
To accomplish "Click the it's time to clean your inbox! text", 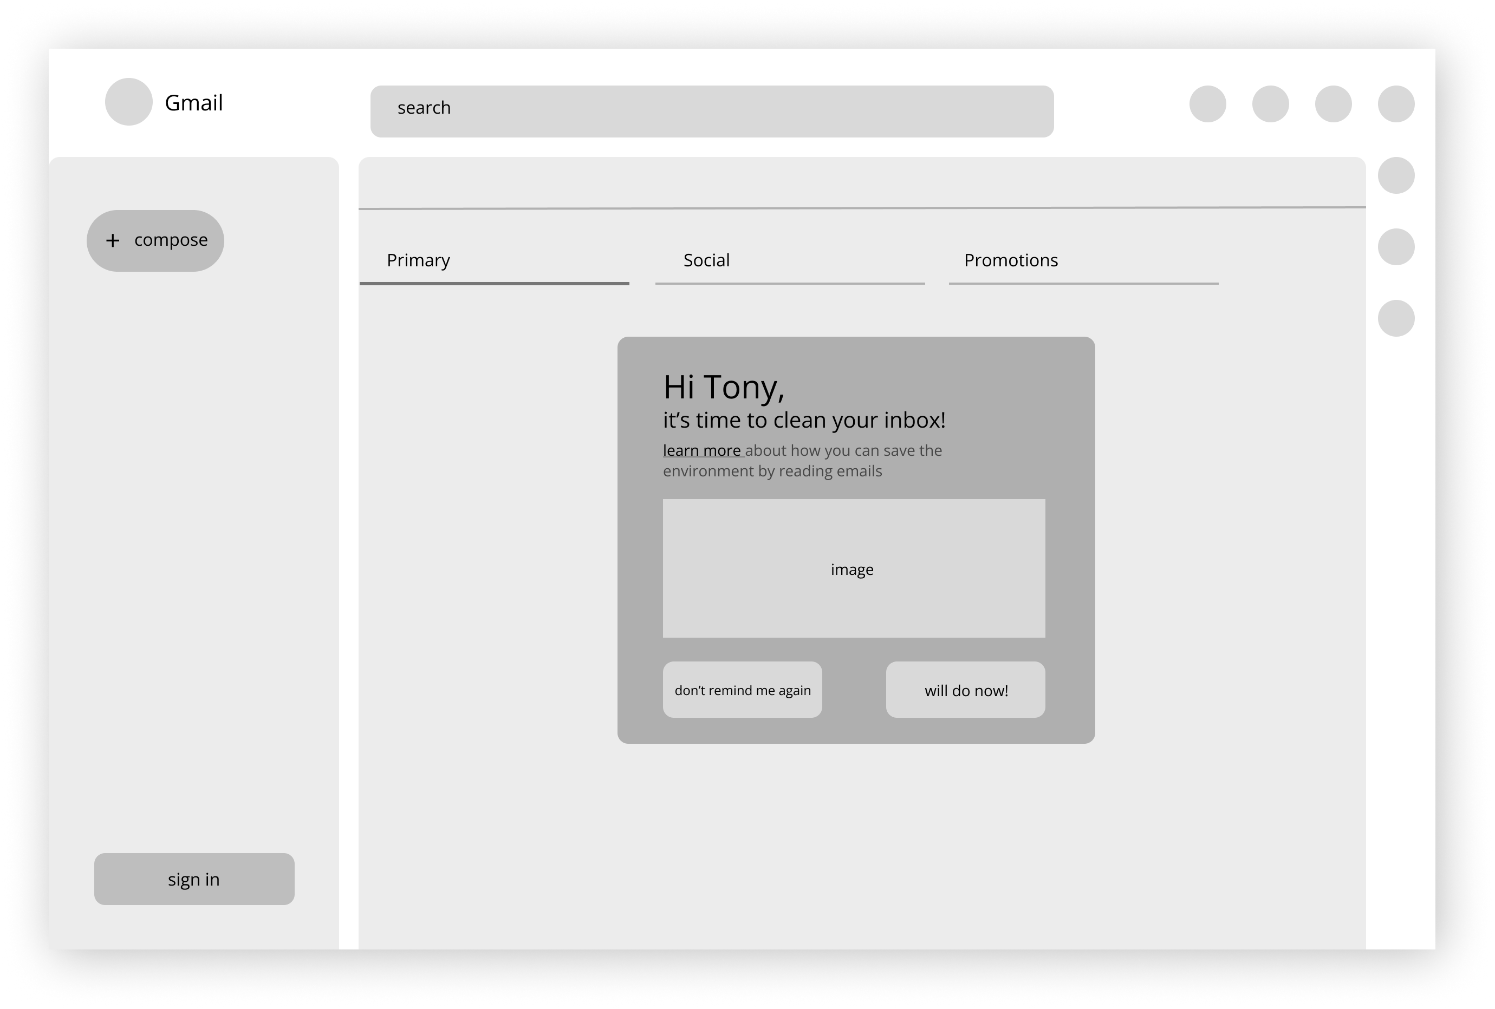I will (804, 420).
